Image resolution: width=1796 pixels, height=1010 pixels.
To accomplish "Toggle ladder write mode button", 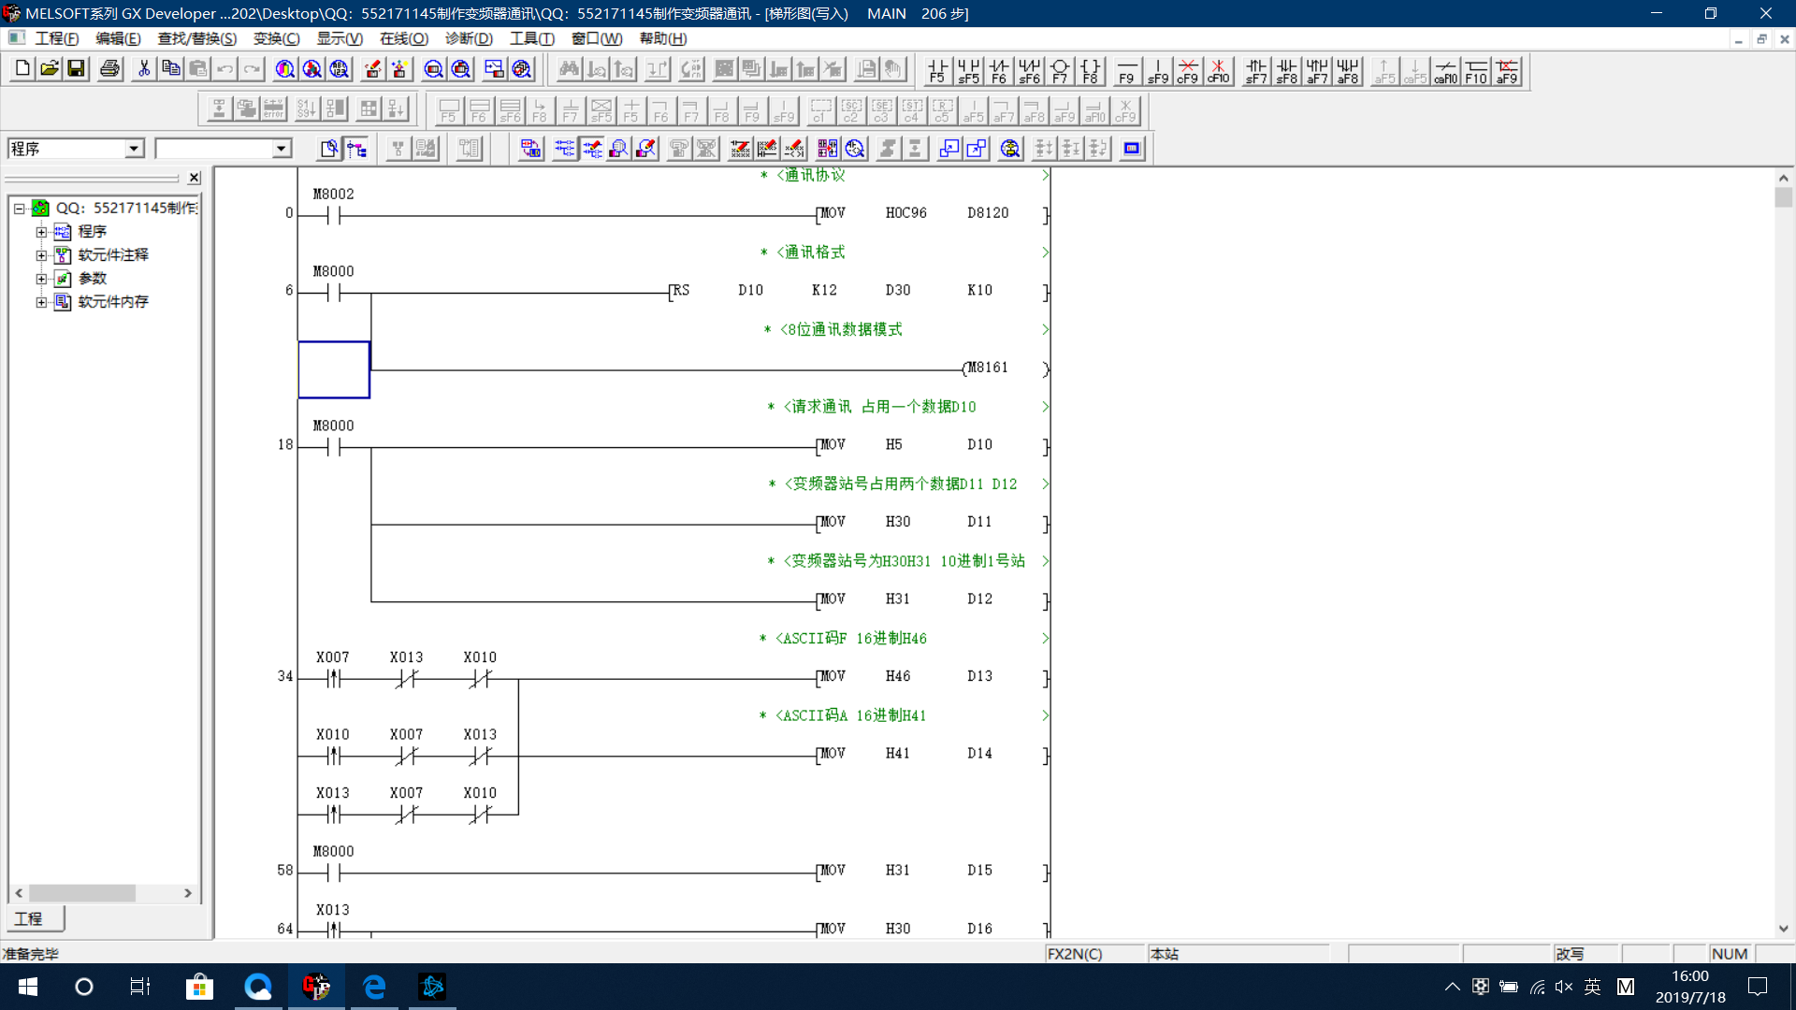I will tap(592, 149).
